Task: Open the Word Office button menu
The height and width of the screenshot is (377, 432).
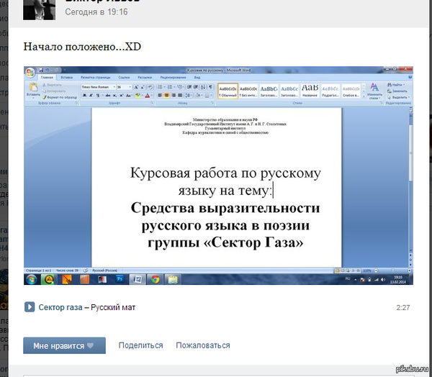Action: click(x=30, y=72)
